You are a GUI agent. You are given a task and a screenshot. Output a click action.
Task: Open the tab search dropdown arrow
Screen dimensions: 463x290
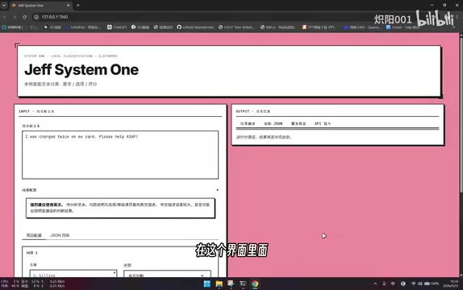4,6
